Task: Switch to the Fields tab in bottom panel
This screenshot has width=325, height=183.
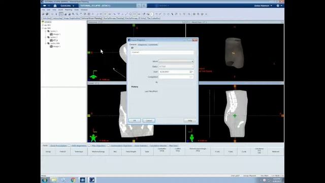Action: point(45,146)
